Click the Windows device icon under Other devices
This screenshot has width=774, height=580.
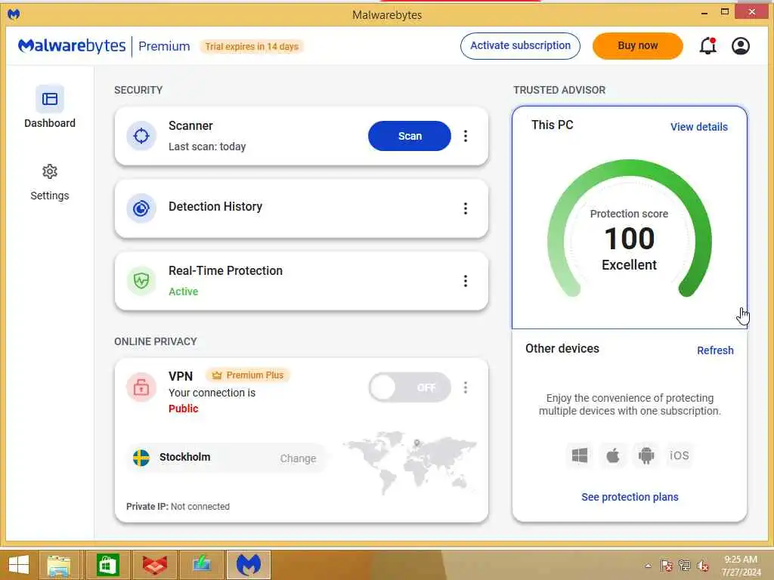point(580,455)
